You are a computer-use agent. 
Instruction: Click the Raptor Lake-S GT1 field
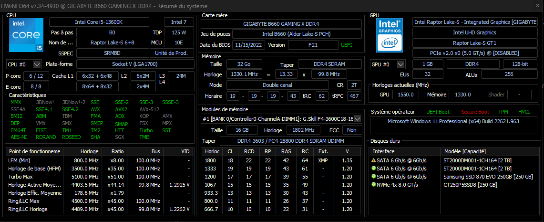pos(474,43)
